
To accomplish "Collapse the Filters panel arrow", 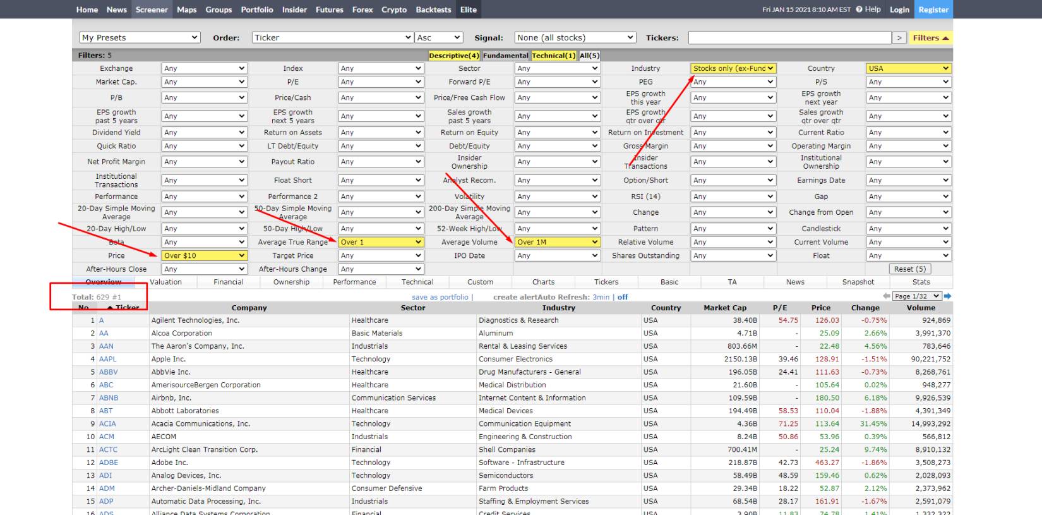I will point(945,38).
